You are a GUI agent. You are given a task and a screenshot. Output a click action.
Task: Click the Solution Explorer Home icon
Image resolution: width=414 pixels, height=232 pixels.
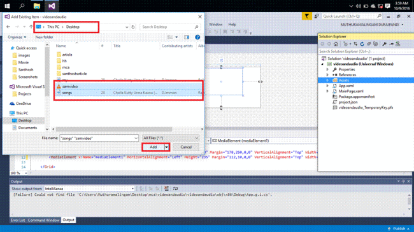coord(336,44)
